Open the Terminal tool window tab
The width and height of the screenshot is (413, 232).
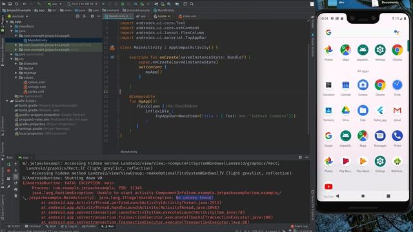[33, 226]
